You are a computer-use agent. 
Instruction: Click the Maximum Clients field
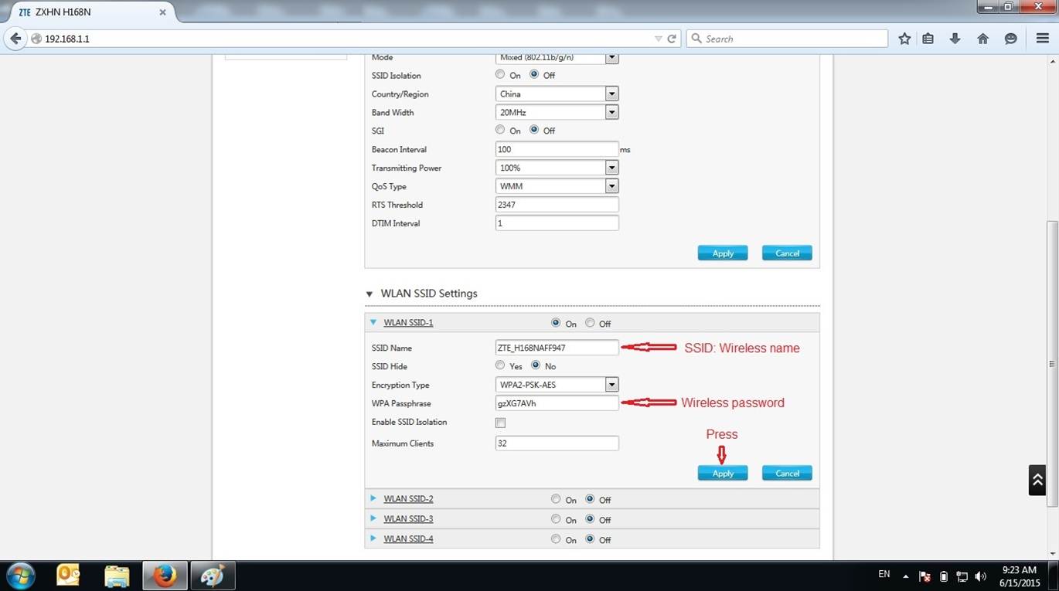(557, 443)
